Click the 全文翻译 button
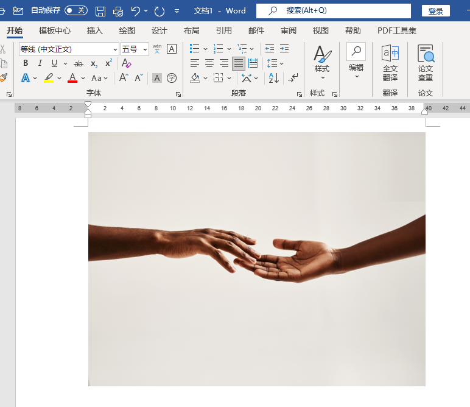Image resolution: width=470 pixels, height=407 pixels. [390, 63]
